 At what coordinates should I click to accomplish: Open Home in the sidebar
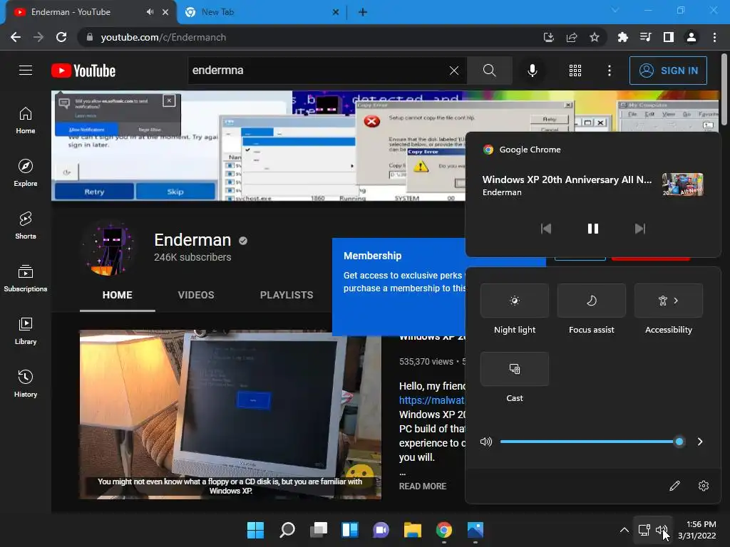(26, 120)
